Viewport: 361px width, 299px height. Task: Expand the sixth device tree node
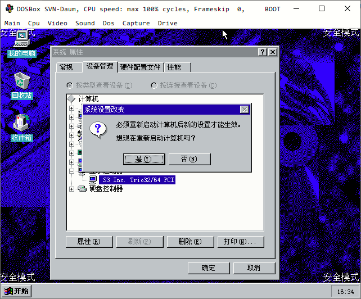tap(71, 153)
